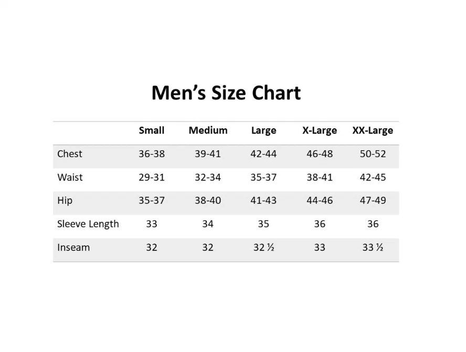Click the Hip row label

tap(65, 201)
